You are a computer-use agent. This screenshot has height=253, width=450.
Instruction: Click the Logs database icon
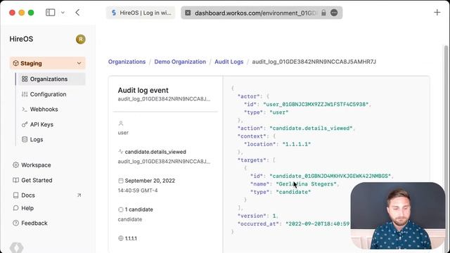(25, 139)
